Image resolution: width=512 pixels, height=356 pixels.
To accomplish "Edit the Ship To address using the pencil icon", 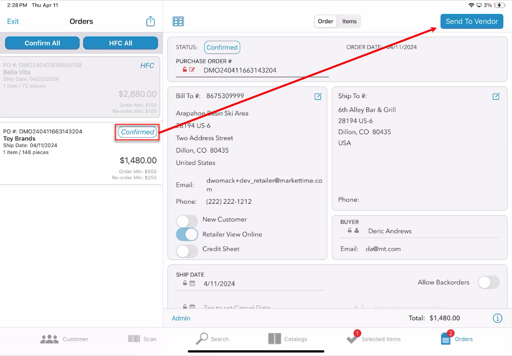I will 496,96.
